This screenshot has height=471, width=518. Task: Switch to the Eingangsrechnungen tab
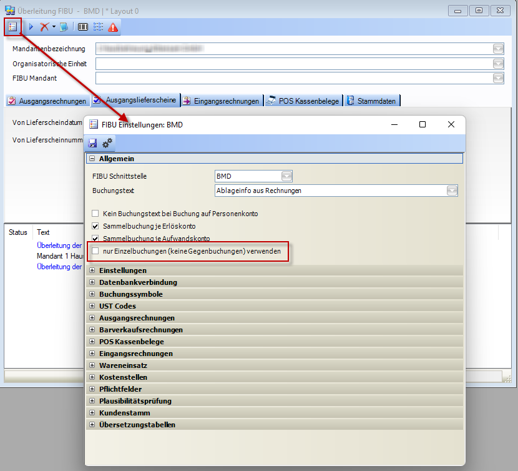pos(221,101)
